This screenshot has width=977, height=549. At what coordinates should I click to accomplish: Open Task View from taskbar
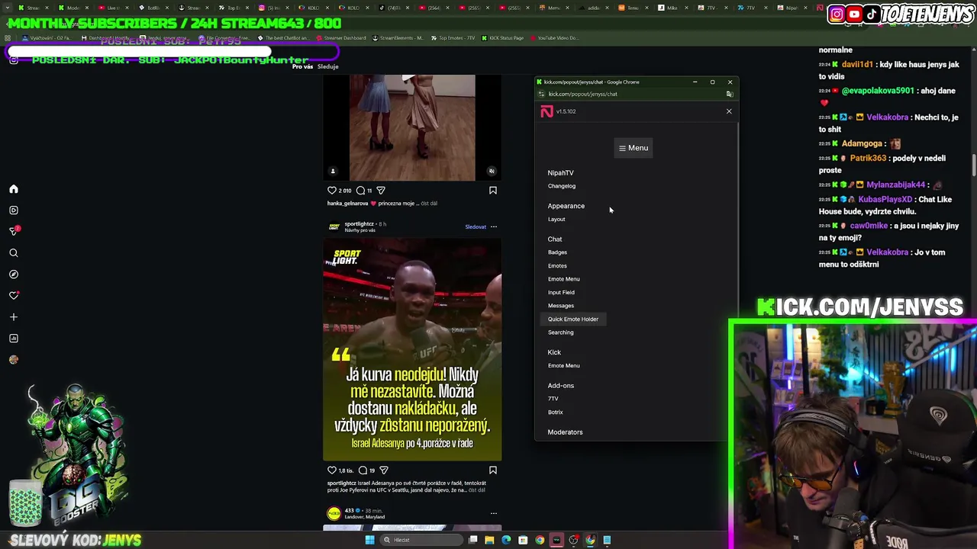473,540
